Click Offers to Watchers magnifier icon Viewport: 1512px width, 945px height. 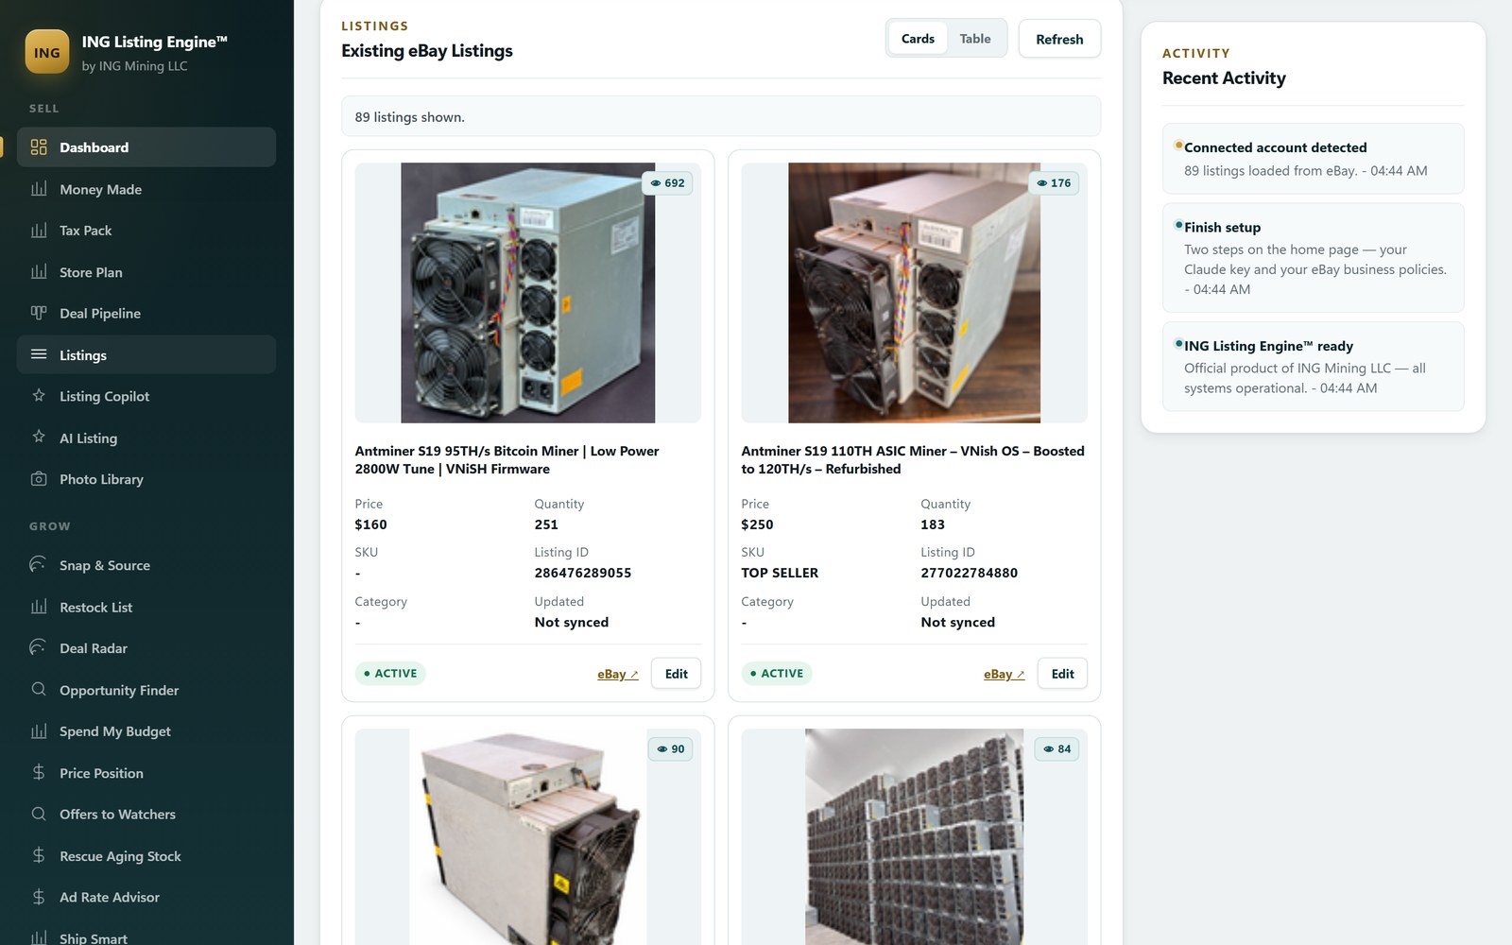tap(39, 814)
